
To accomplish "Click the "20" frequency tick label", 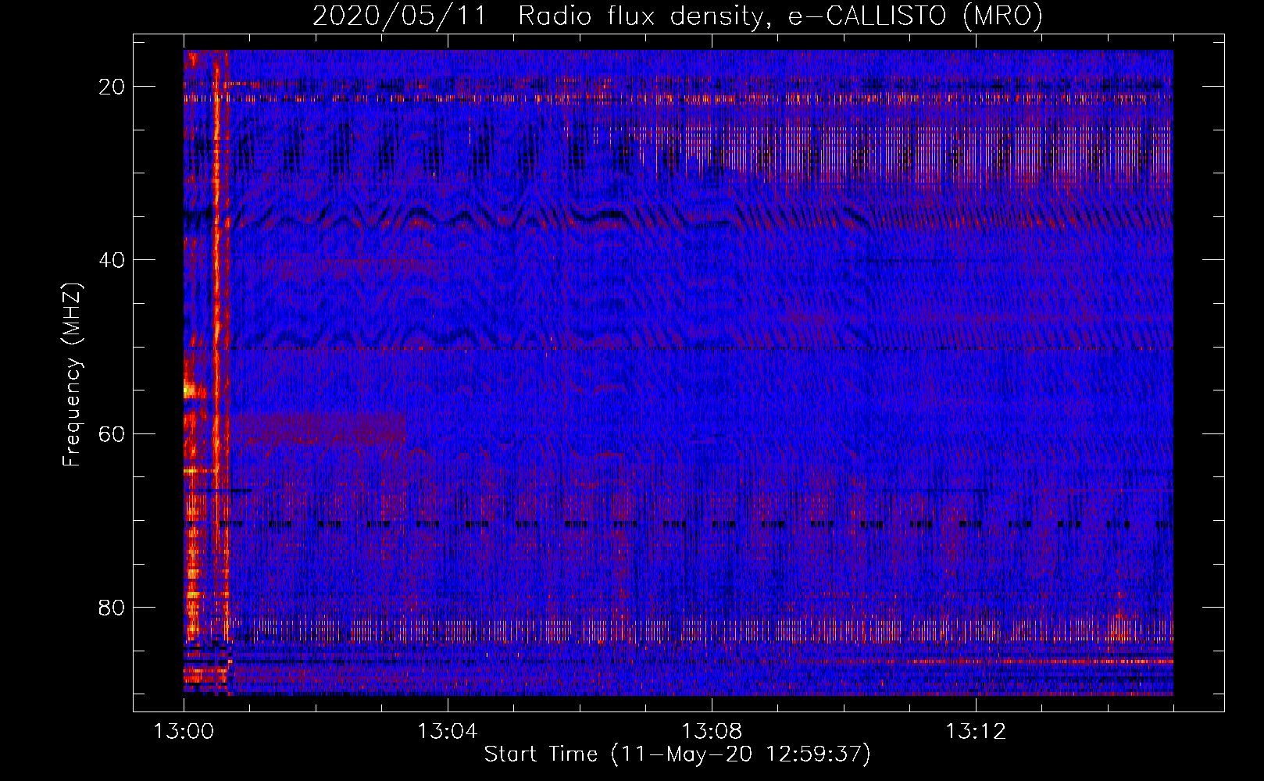I will coord(112,87).
